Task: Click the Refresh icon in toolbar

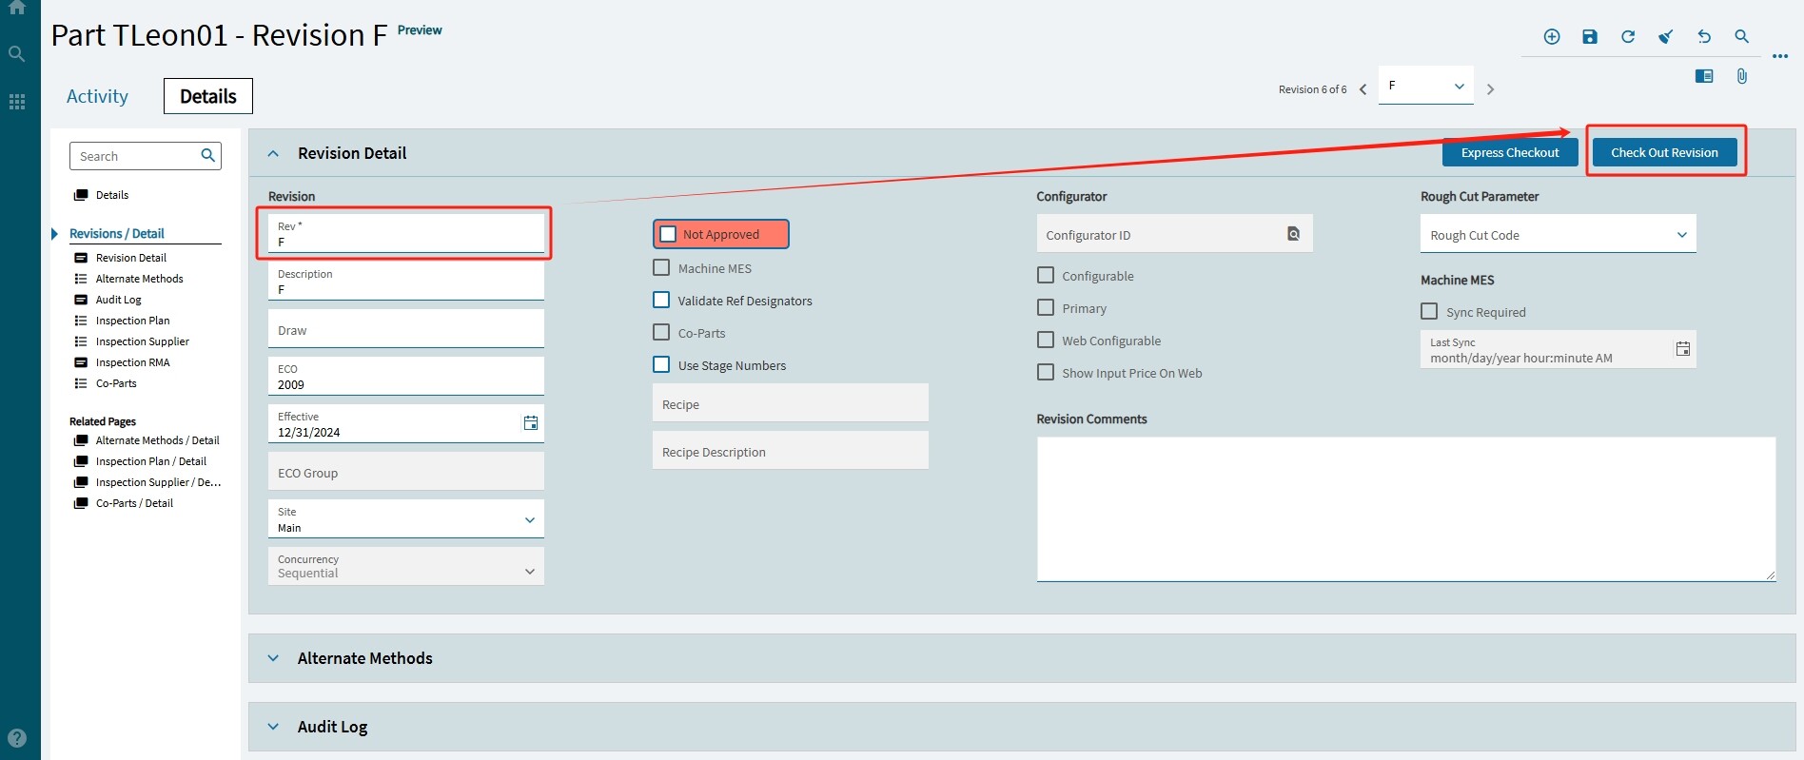Action: click(1628, 36)
